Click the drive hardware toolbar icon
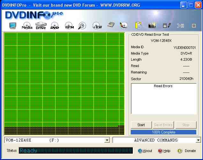203x160 pixels. point(111,25)
